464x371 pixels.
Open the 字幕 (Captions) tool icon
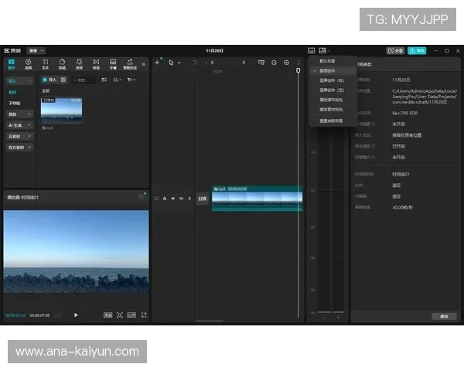tap(113, 63)
